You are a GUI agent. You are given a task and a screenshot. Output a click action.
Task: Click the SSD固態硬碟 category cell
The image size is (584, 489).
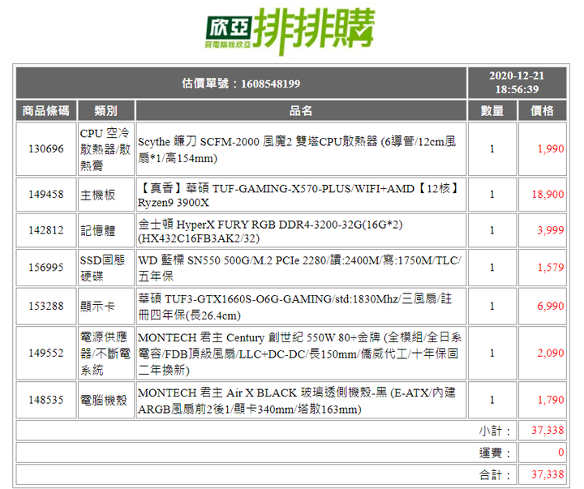[x=105, y=268]
